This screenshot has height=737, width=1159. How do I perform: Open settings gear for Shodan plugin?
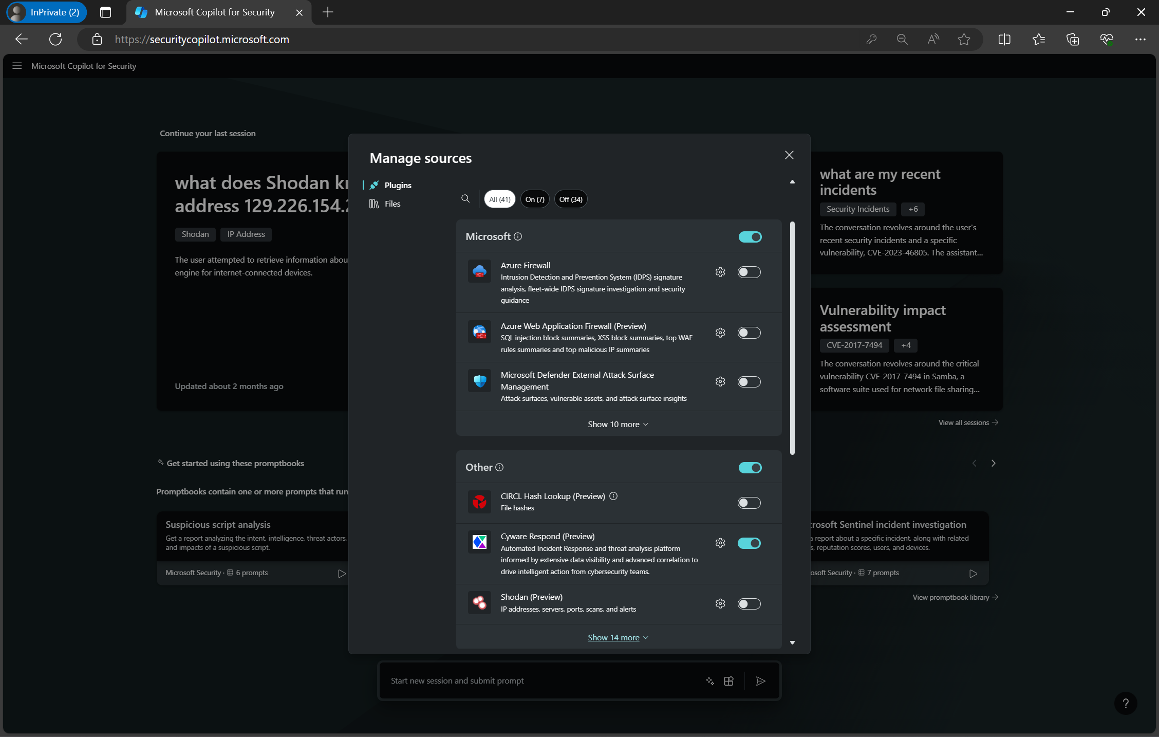tap(720, 604)
